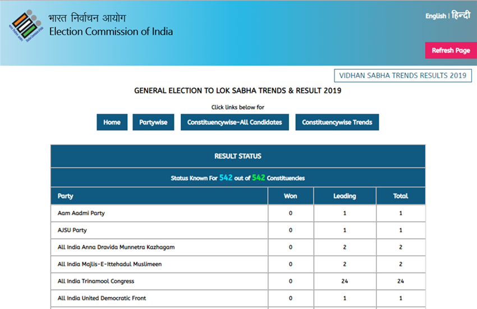Select the AJSU Party row

click(72, 230)
